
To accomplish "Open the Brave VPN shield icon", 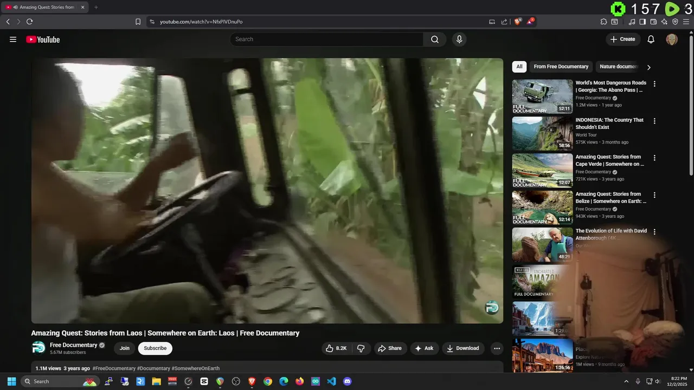I will pos(675,22).
